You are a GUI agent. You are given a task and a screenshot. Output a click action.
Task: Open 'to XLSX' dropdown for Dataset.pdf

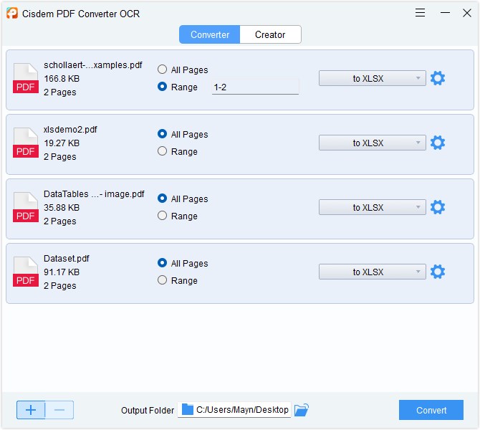pyautogui.click(x=373, y=272)
